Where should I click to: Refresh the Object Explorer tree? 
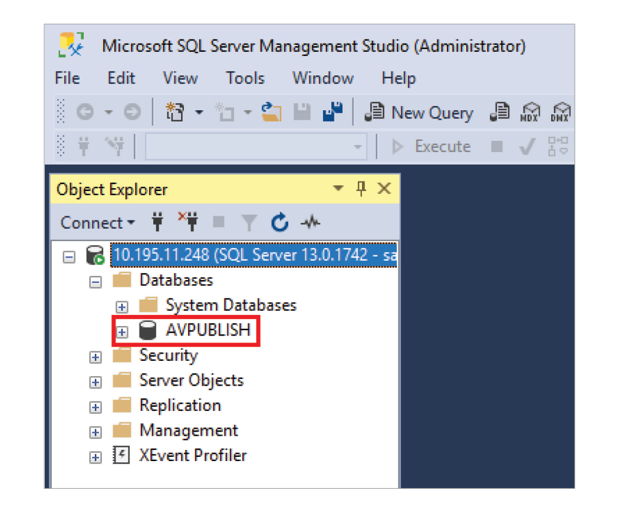click(x=279, y=222)
